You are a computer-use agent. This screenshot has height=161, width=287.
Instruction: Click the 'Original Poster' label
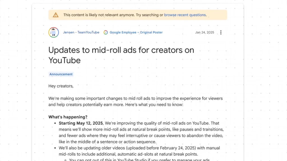coord(151,32)
